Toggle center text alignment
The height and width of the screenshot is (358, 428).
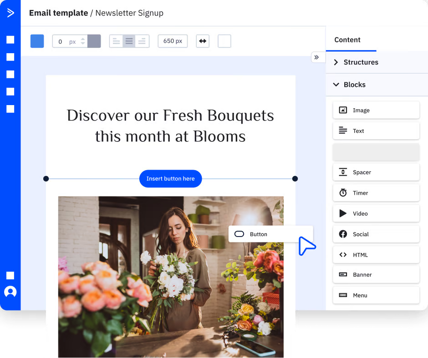coord(129,41)
